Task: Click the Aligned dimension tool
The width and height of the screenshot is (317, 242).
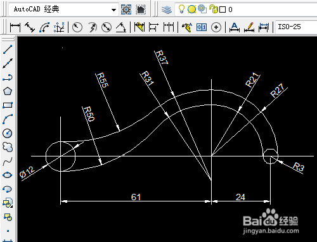Action: [30, 27]
